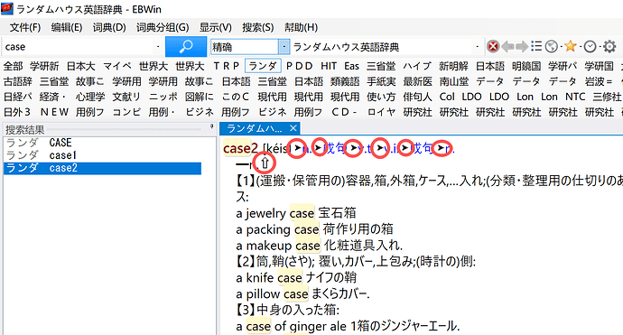
Task: Select the highlighted case2 search result
Action: click(x=103, y=168)
